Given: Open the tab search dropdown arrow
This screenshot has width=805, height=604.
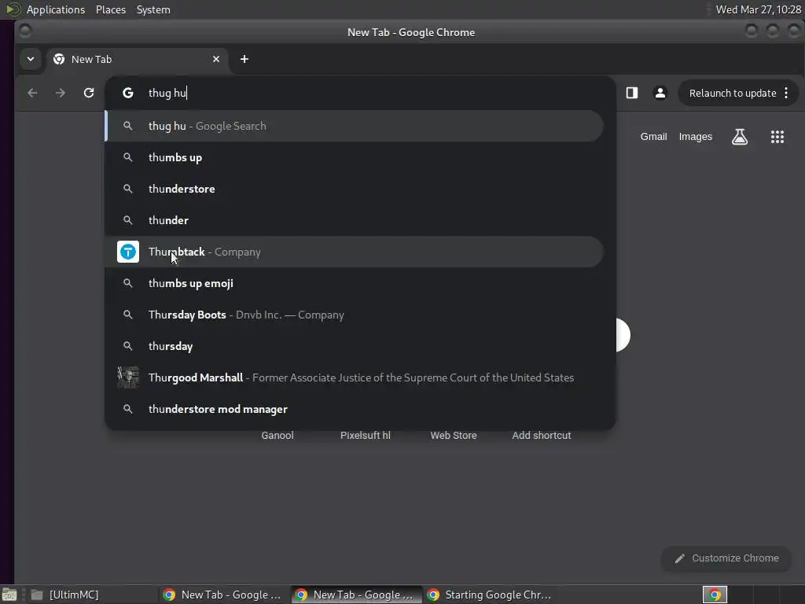Looking at the screenshot, I should (31, 59).
